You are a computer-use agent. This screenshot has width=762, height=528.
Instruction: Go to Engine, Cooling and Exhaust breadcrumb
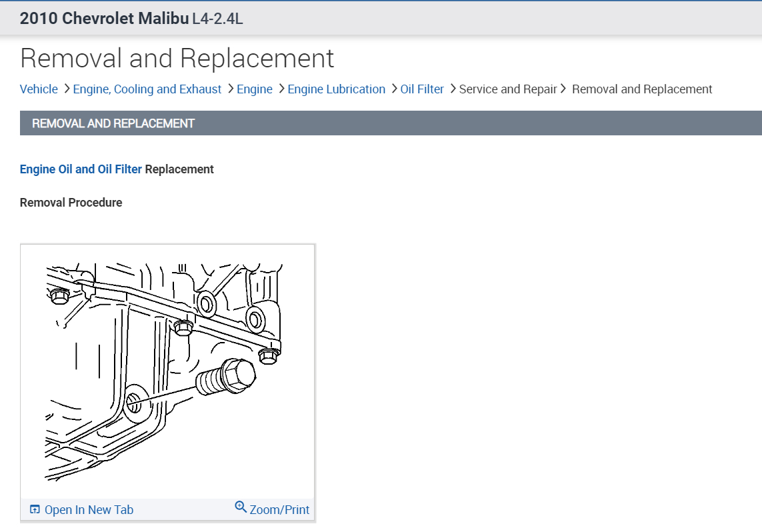[147, 89]
